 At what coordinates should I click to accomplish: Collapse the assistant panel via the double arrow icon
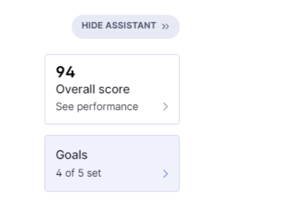(165, 26)
